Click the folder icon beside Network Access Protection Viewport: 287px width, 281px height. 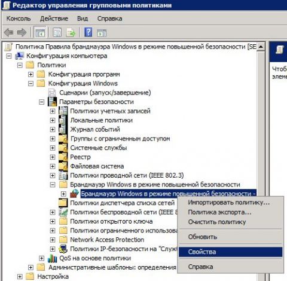(x=63, y=240)
